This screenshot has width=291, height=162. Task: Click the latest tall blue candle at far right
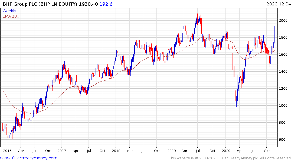pyautogui.click(x=275, y=34)
